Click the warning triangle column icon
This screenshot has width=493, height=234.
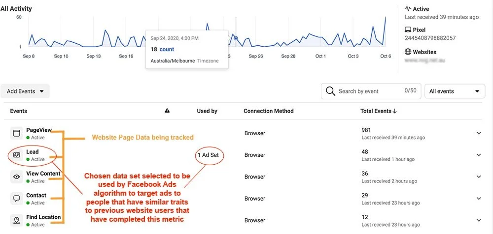click(x=167, y=111)
